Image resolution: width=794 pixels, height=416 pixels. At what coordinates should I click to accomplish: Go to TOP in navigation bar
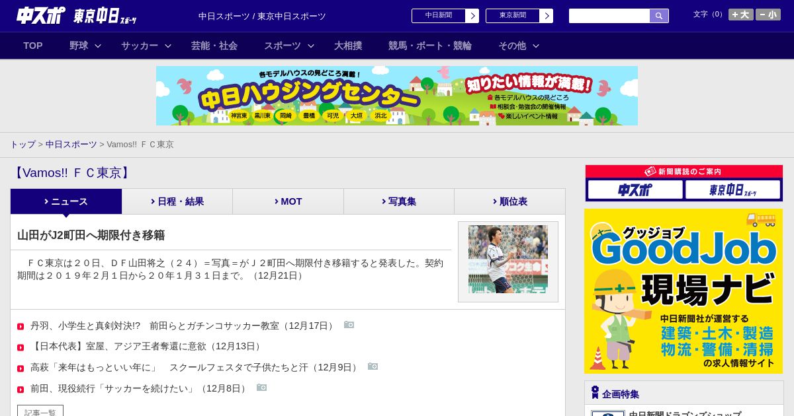(x=33, y=46)
